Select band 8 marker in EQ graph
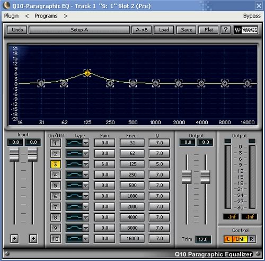Screen dimensions: 265x261 201,83
